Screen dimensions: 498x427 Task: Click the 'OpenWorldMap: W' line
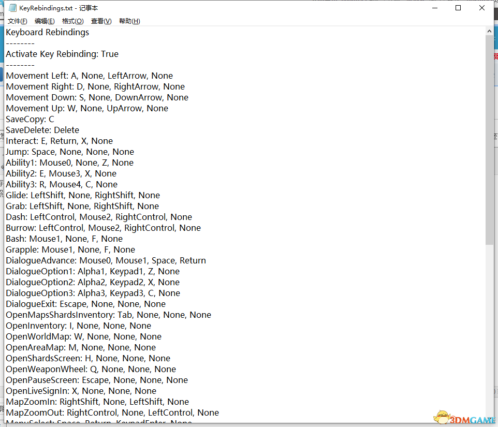pos(83,336)
